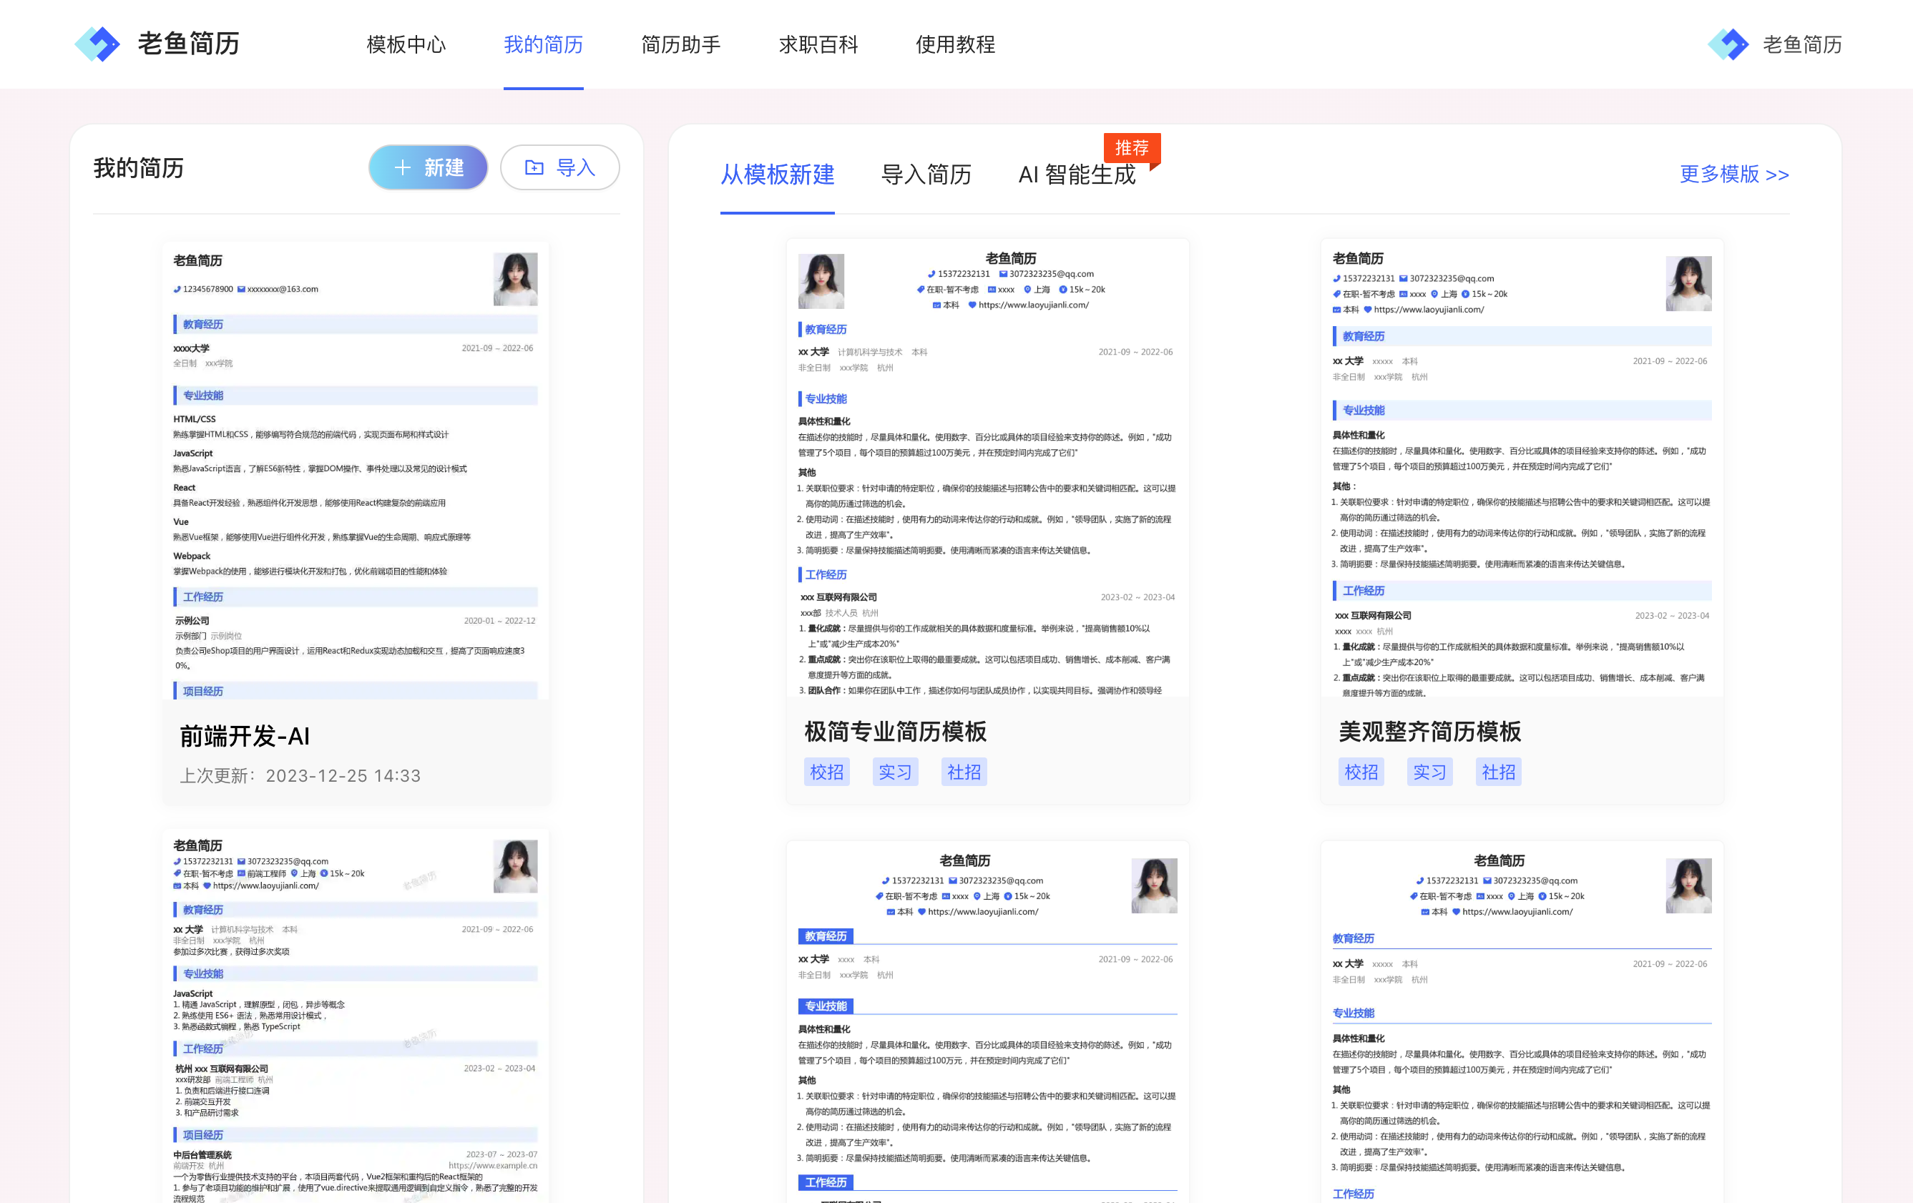Image resolution: width=1913 pixels, height=1203 pixels.
Task: Open the 简历助手 menu item
Action: pos(680,44)
